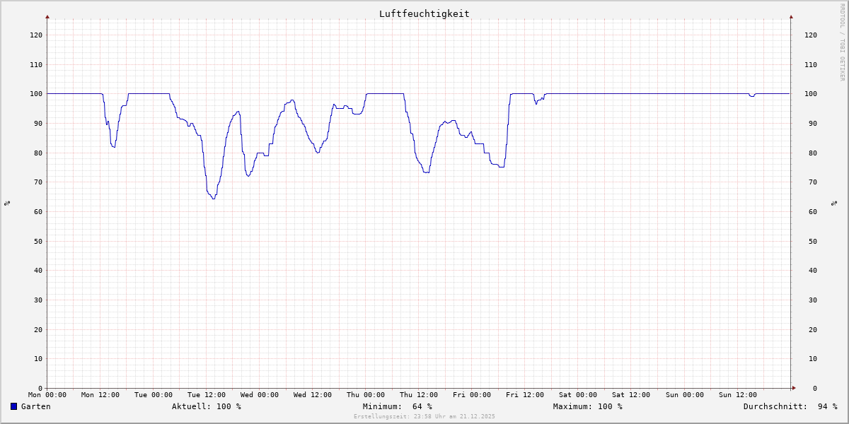The height and width of the screenshot is (424, 849).
Task: Click the chart title "Luftfeuchtigkeit"
Action: (424, 13)
